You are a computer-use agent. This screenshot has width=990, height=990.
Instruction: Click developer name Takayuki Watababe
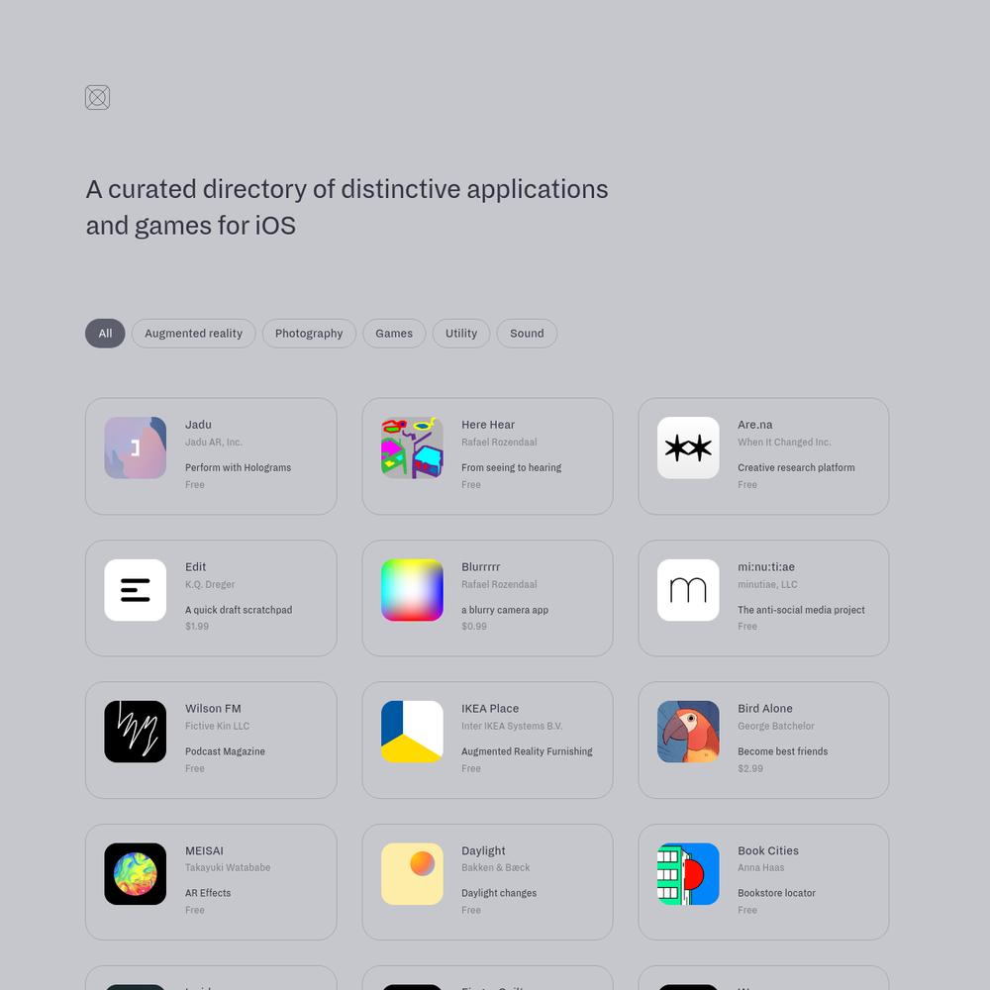[x=228, y=867]
